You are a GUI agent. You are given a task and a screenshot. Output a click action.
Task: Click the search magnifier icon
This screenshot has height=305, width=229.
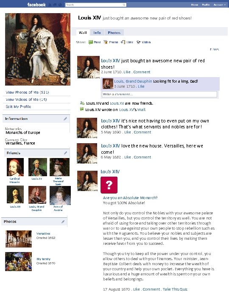(124, 5)
